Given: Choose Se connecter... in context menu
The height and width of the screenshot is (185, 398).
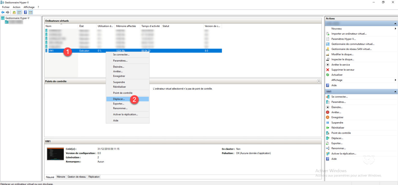Looking at the screenshot, I should pos(127,55).
